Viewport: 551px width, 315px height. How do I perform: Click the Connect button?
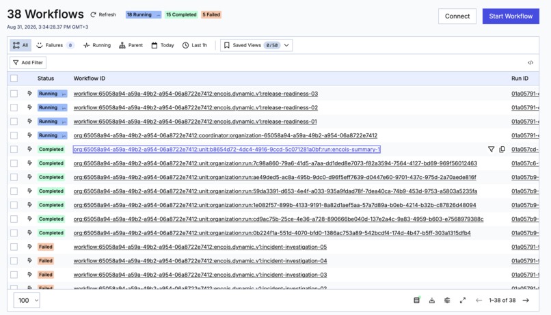[457, 16]
